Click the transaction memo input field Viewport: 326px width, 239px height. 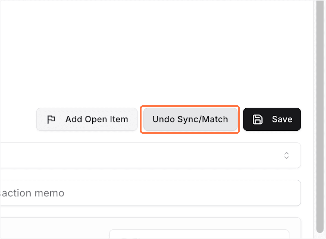pos(149,193)
